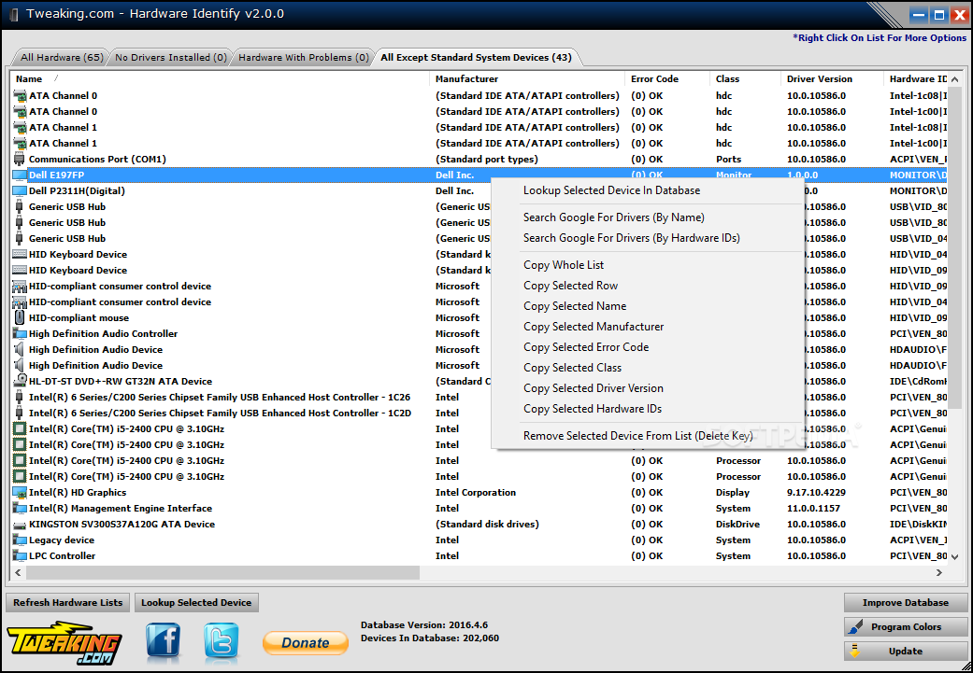Viewport: 973px width, 673px height.
Task: Click the horizontal scrollbar right arrow
Action: coord(939,572)
